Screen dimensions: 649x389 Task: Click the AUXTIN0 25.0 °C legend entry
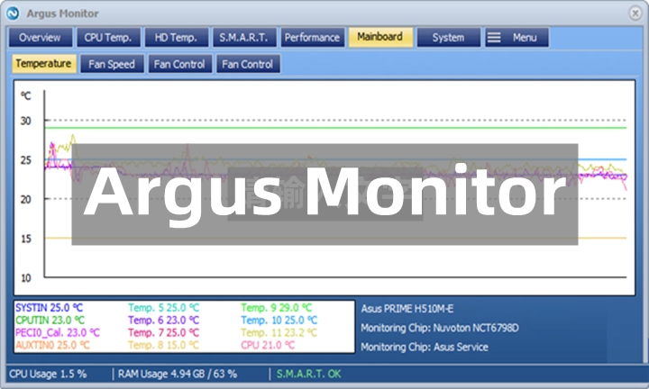(x=52, y=345)
